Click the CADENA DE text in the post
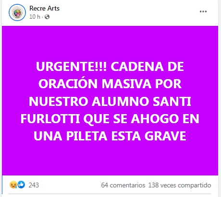Image resolution: width=221 pixels, height=197 pixels. [x=147, y=67]
